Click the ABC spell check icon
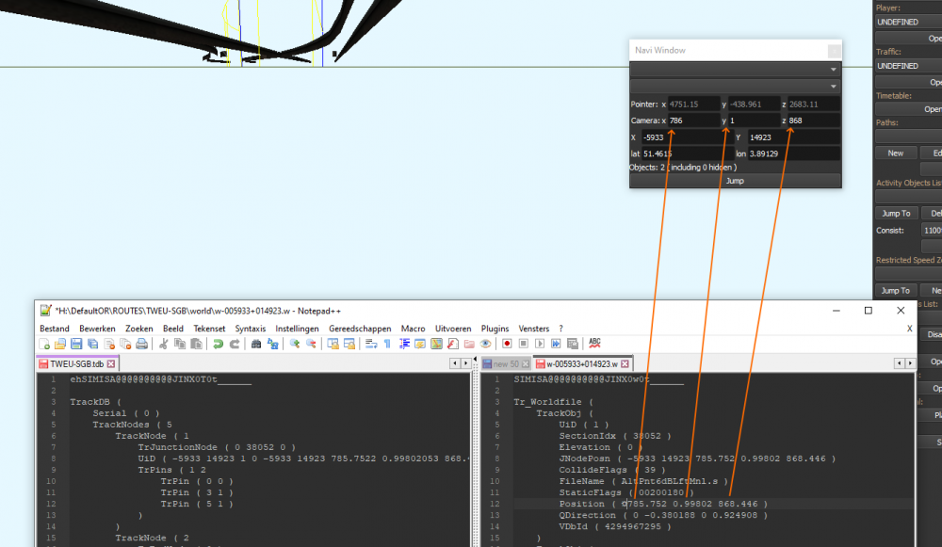Image resolution: width=942 pixels, height=547 pixels. (x=594, y=344)
